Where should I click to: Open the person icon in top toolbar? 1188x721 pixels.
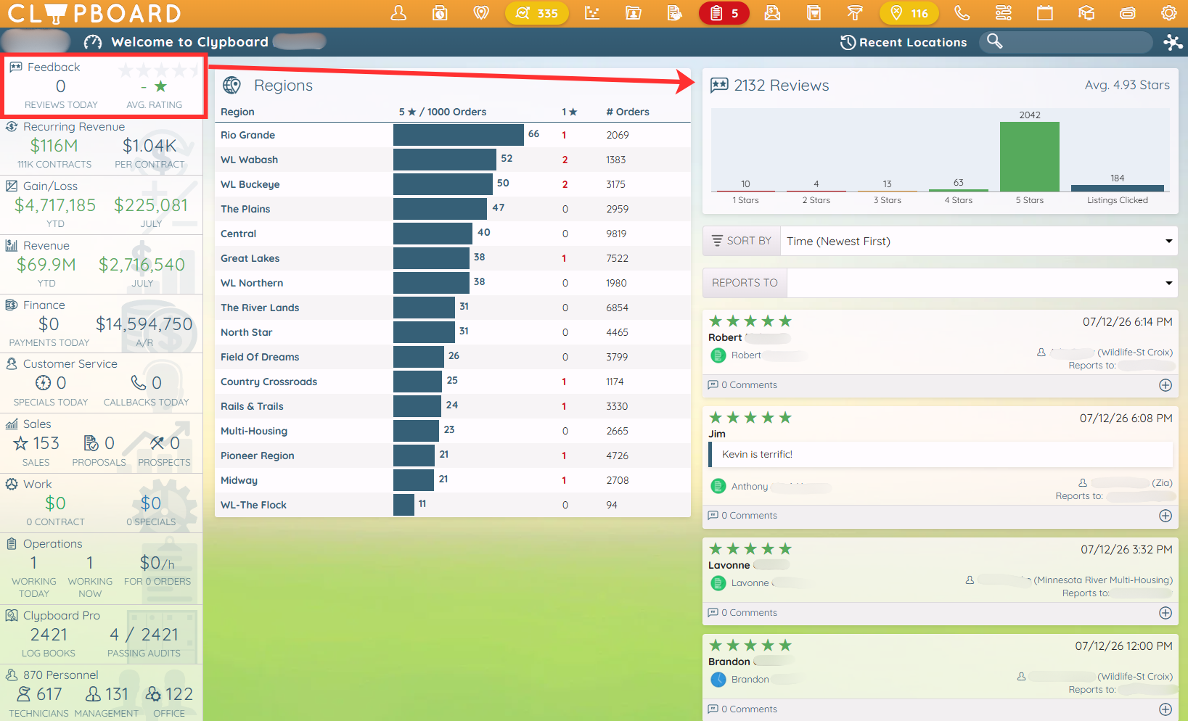(x=398, y=13)
